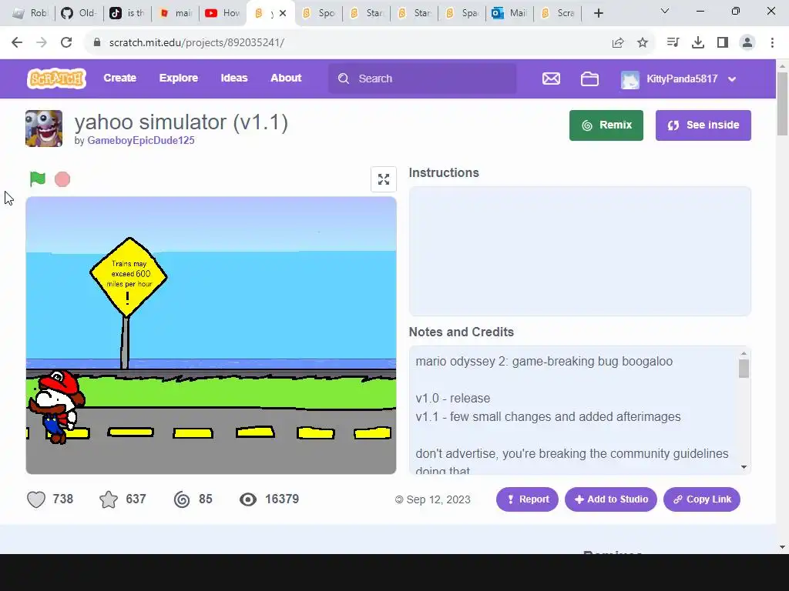
Task: View site information lock icon
Action: 97,42
